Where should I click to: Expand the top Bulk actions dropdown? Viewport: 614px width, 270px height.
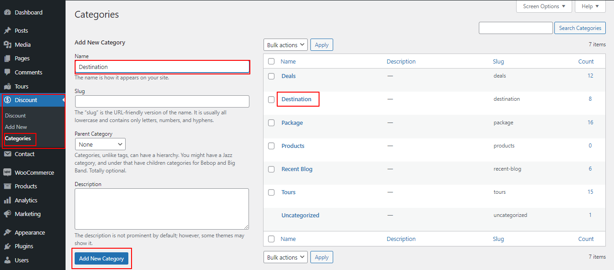click(x=285, y=45)
